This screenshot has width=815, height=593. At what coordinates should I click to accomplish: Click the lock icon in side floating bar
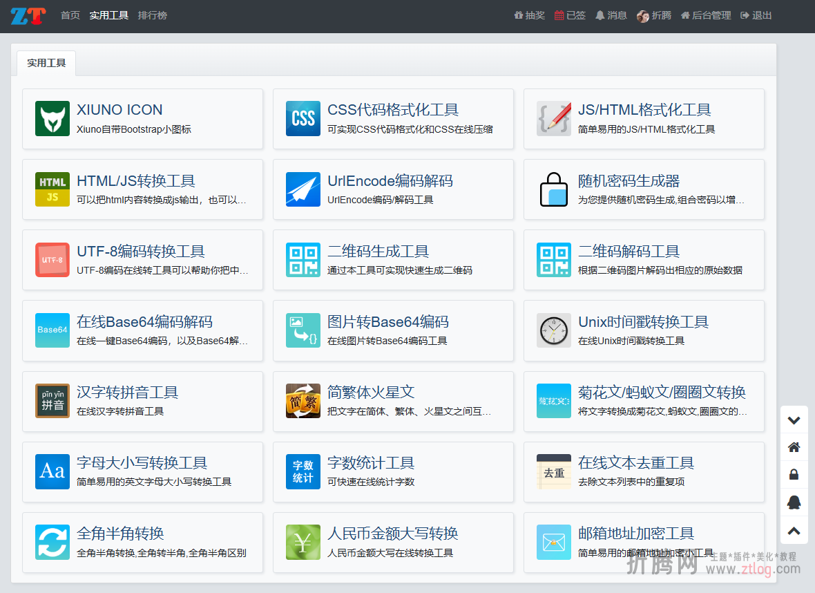(794, 475)
